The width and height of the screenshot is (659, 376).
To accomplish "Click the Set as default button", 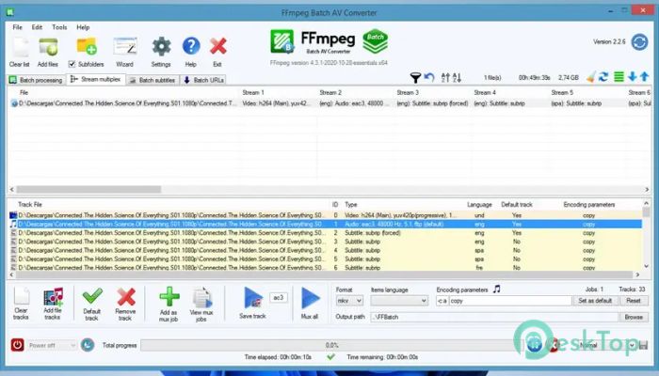I will [595, 301].
